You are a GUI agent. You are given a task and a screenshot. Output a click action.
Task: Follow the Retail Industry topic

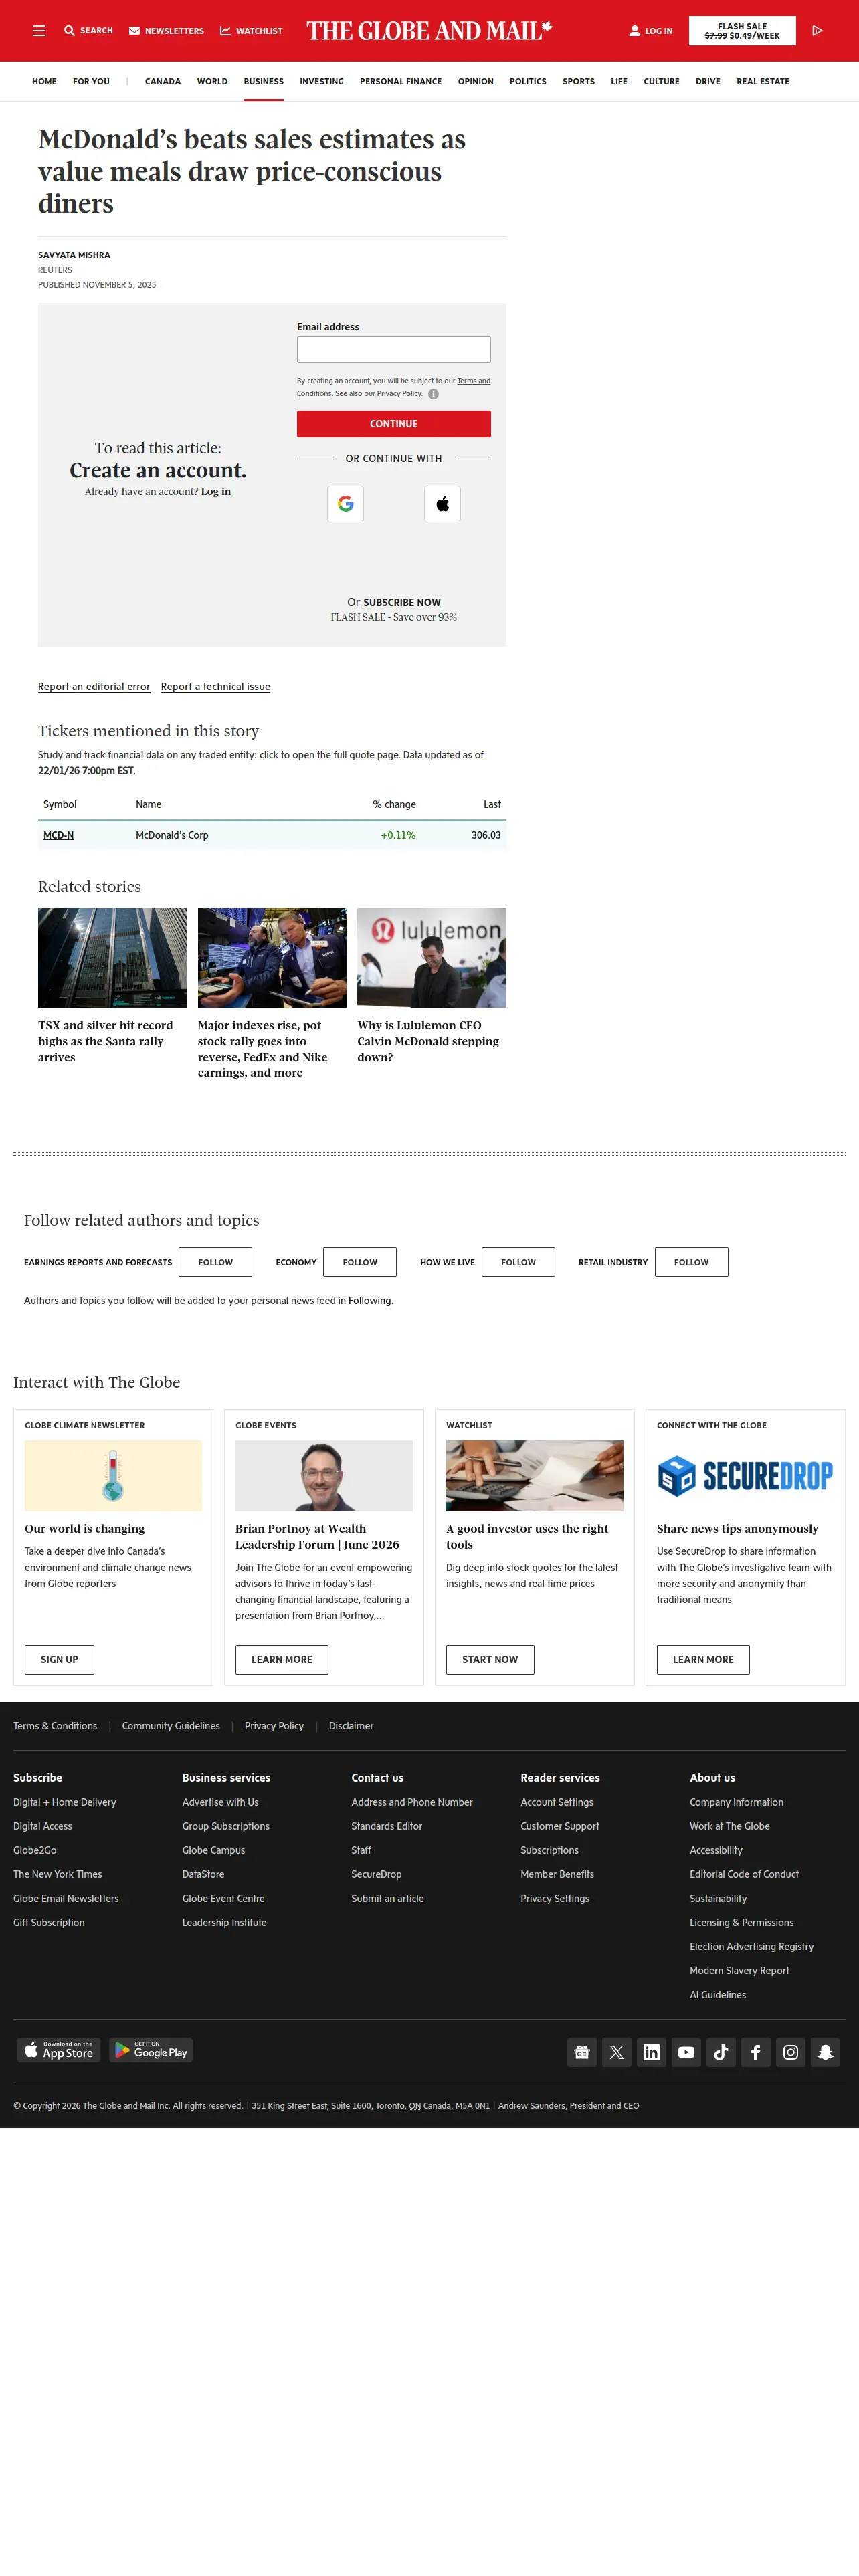point(691,1262)
